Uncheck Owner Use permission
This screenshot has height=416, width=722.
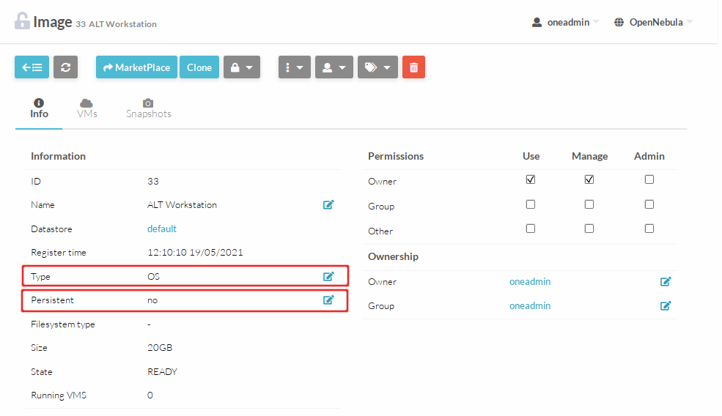click(531, 179)
